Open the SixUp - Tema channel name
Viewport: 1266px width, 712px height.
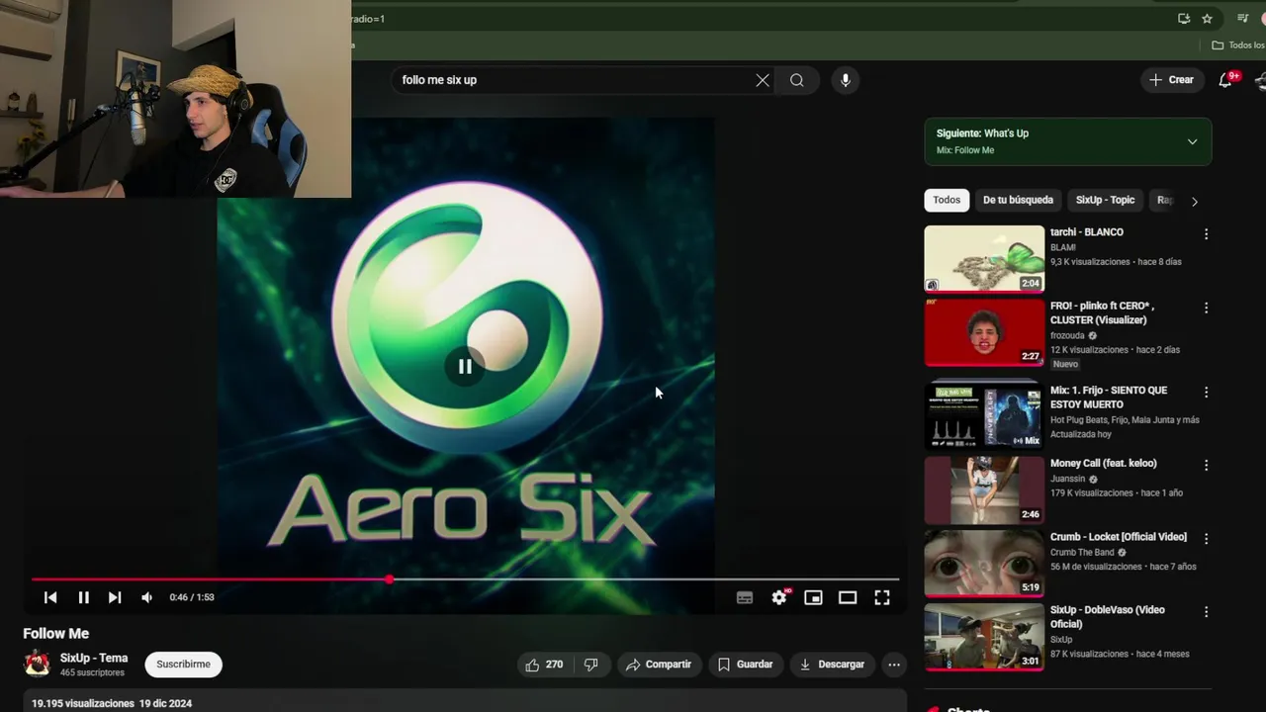94,658
